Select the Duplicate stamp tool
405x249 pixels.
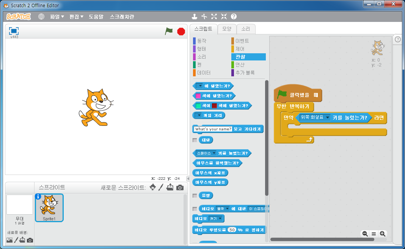(x=195, y=17)
